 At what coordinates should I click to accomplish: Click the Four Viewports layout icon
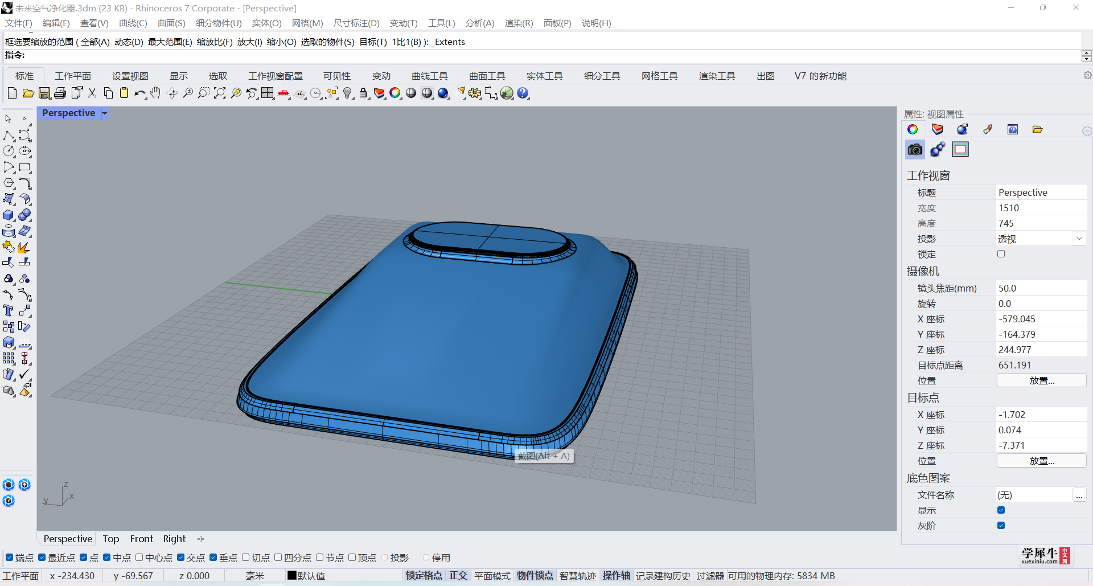[x=268, y=93]
